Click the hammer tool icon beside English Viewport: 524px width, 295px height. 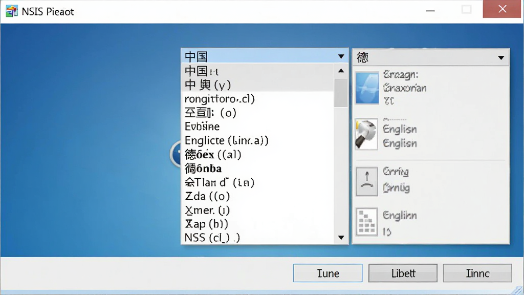366,134
